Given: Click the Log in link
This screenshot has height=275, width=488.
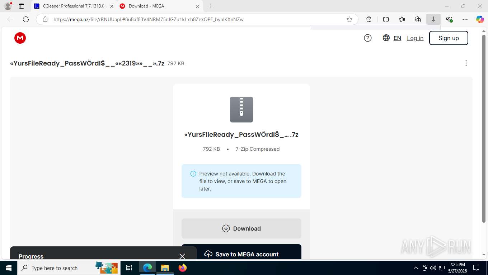Looking at the screenshot, I should 415,38.
